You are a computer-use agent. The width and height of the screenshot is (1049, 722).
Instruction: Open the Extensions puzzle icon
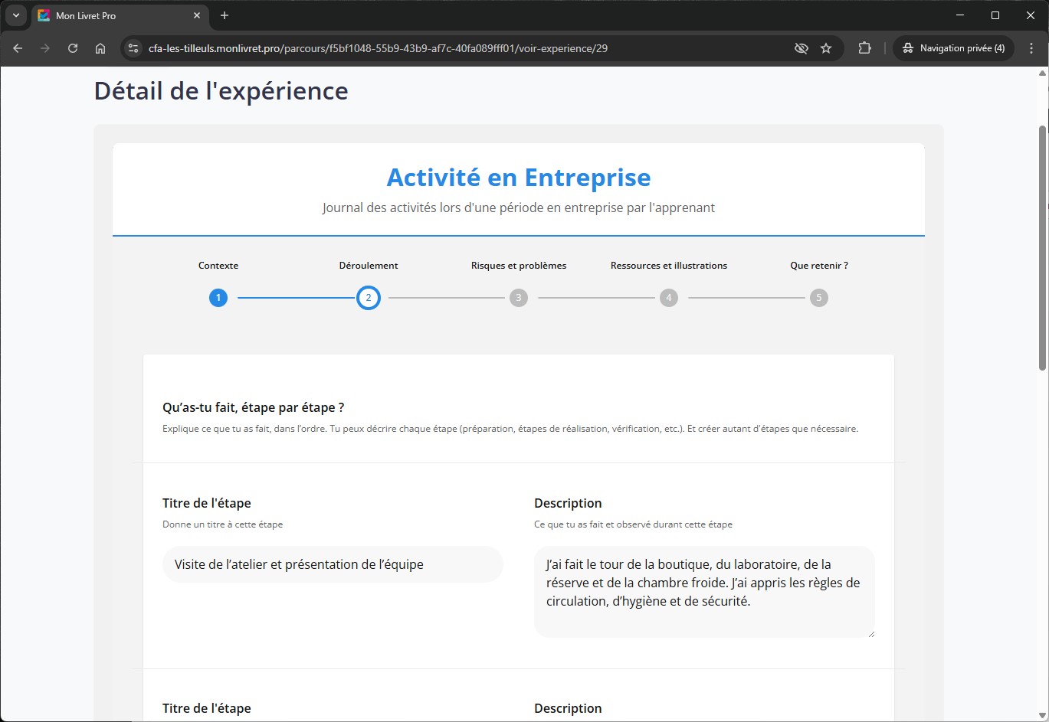pyautogui.click(x=864, y=48)
